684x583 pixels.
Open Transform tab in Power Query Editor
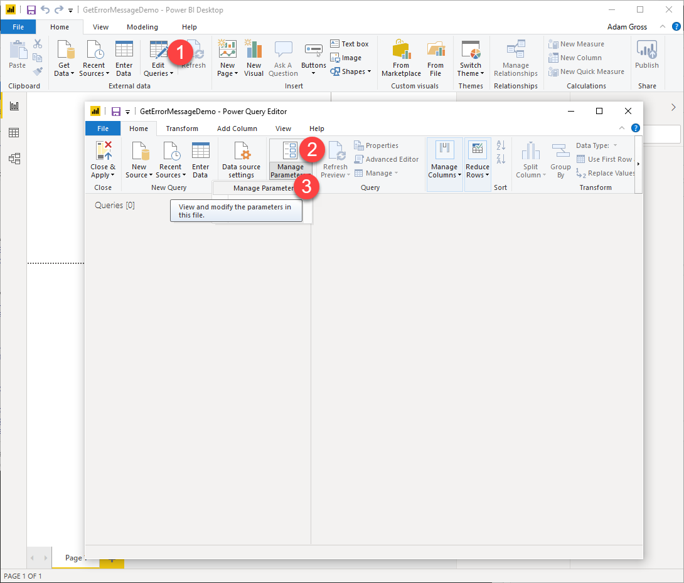(182, 129)
